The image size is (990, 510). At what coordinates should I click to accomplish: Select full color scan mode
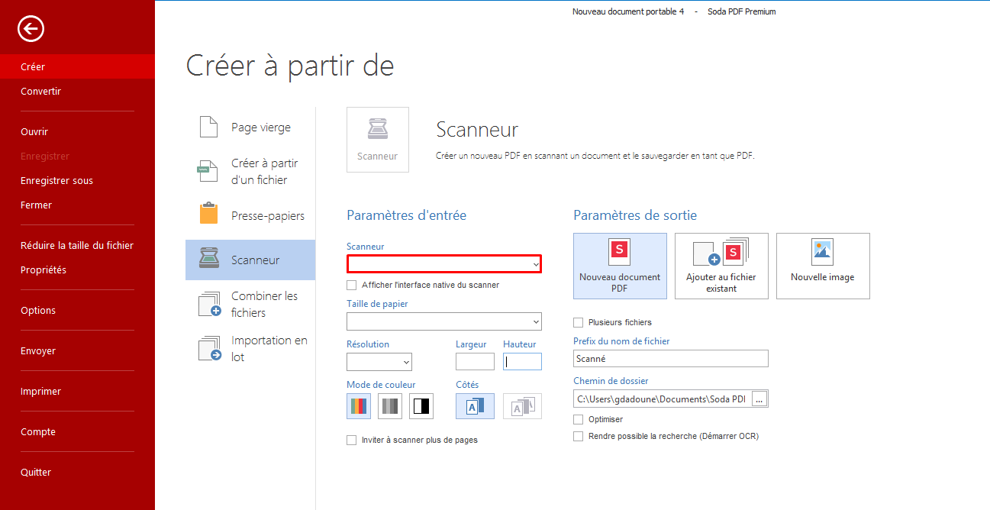[x=359, y=406]
